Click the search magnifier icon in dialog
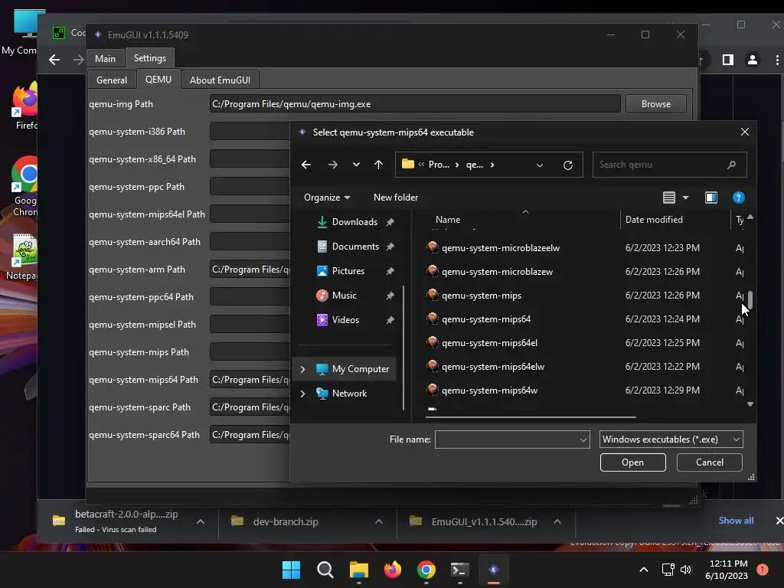The width and height of the screenshot is (784, 588). tap(731, 165)
